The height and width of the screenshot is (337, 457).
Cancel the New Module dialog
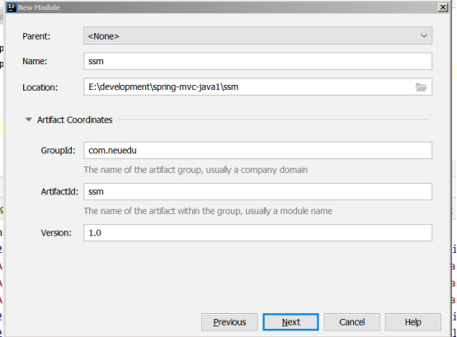352,322
